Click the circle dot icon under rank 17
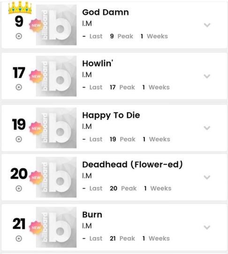The height and width of the screenshot is (254, 228). point(19,87)
